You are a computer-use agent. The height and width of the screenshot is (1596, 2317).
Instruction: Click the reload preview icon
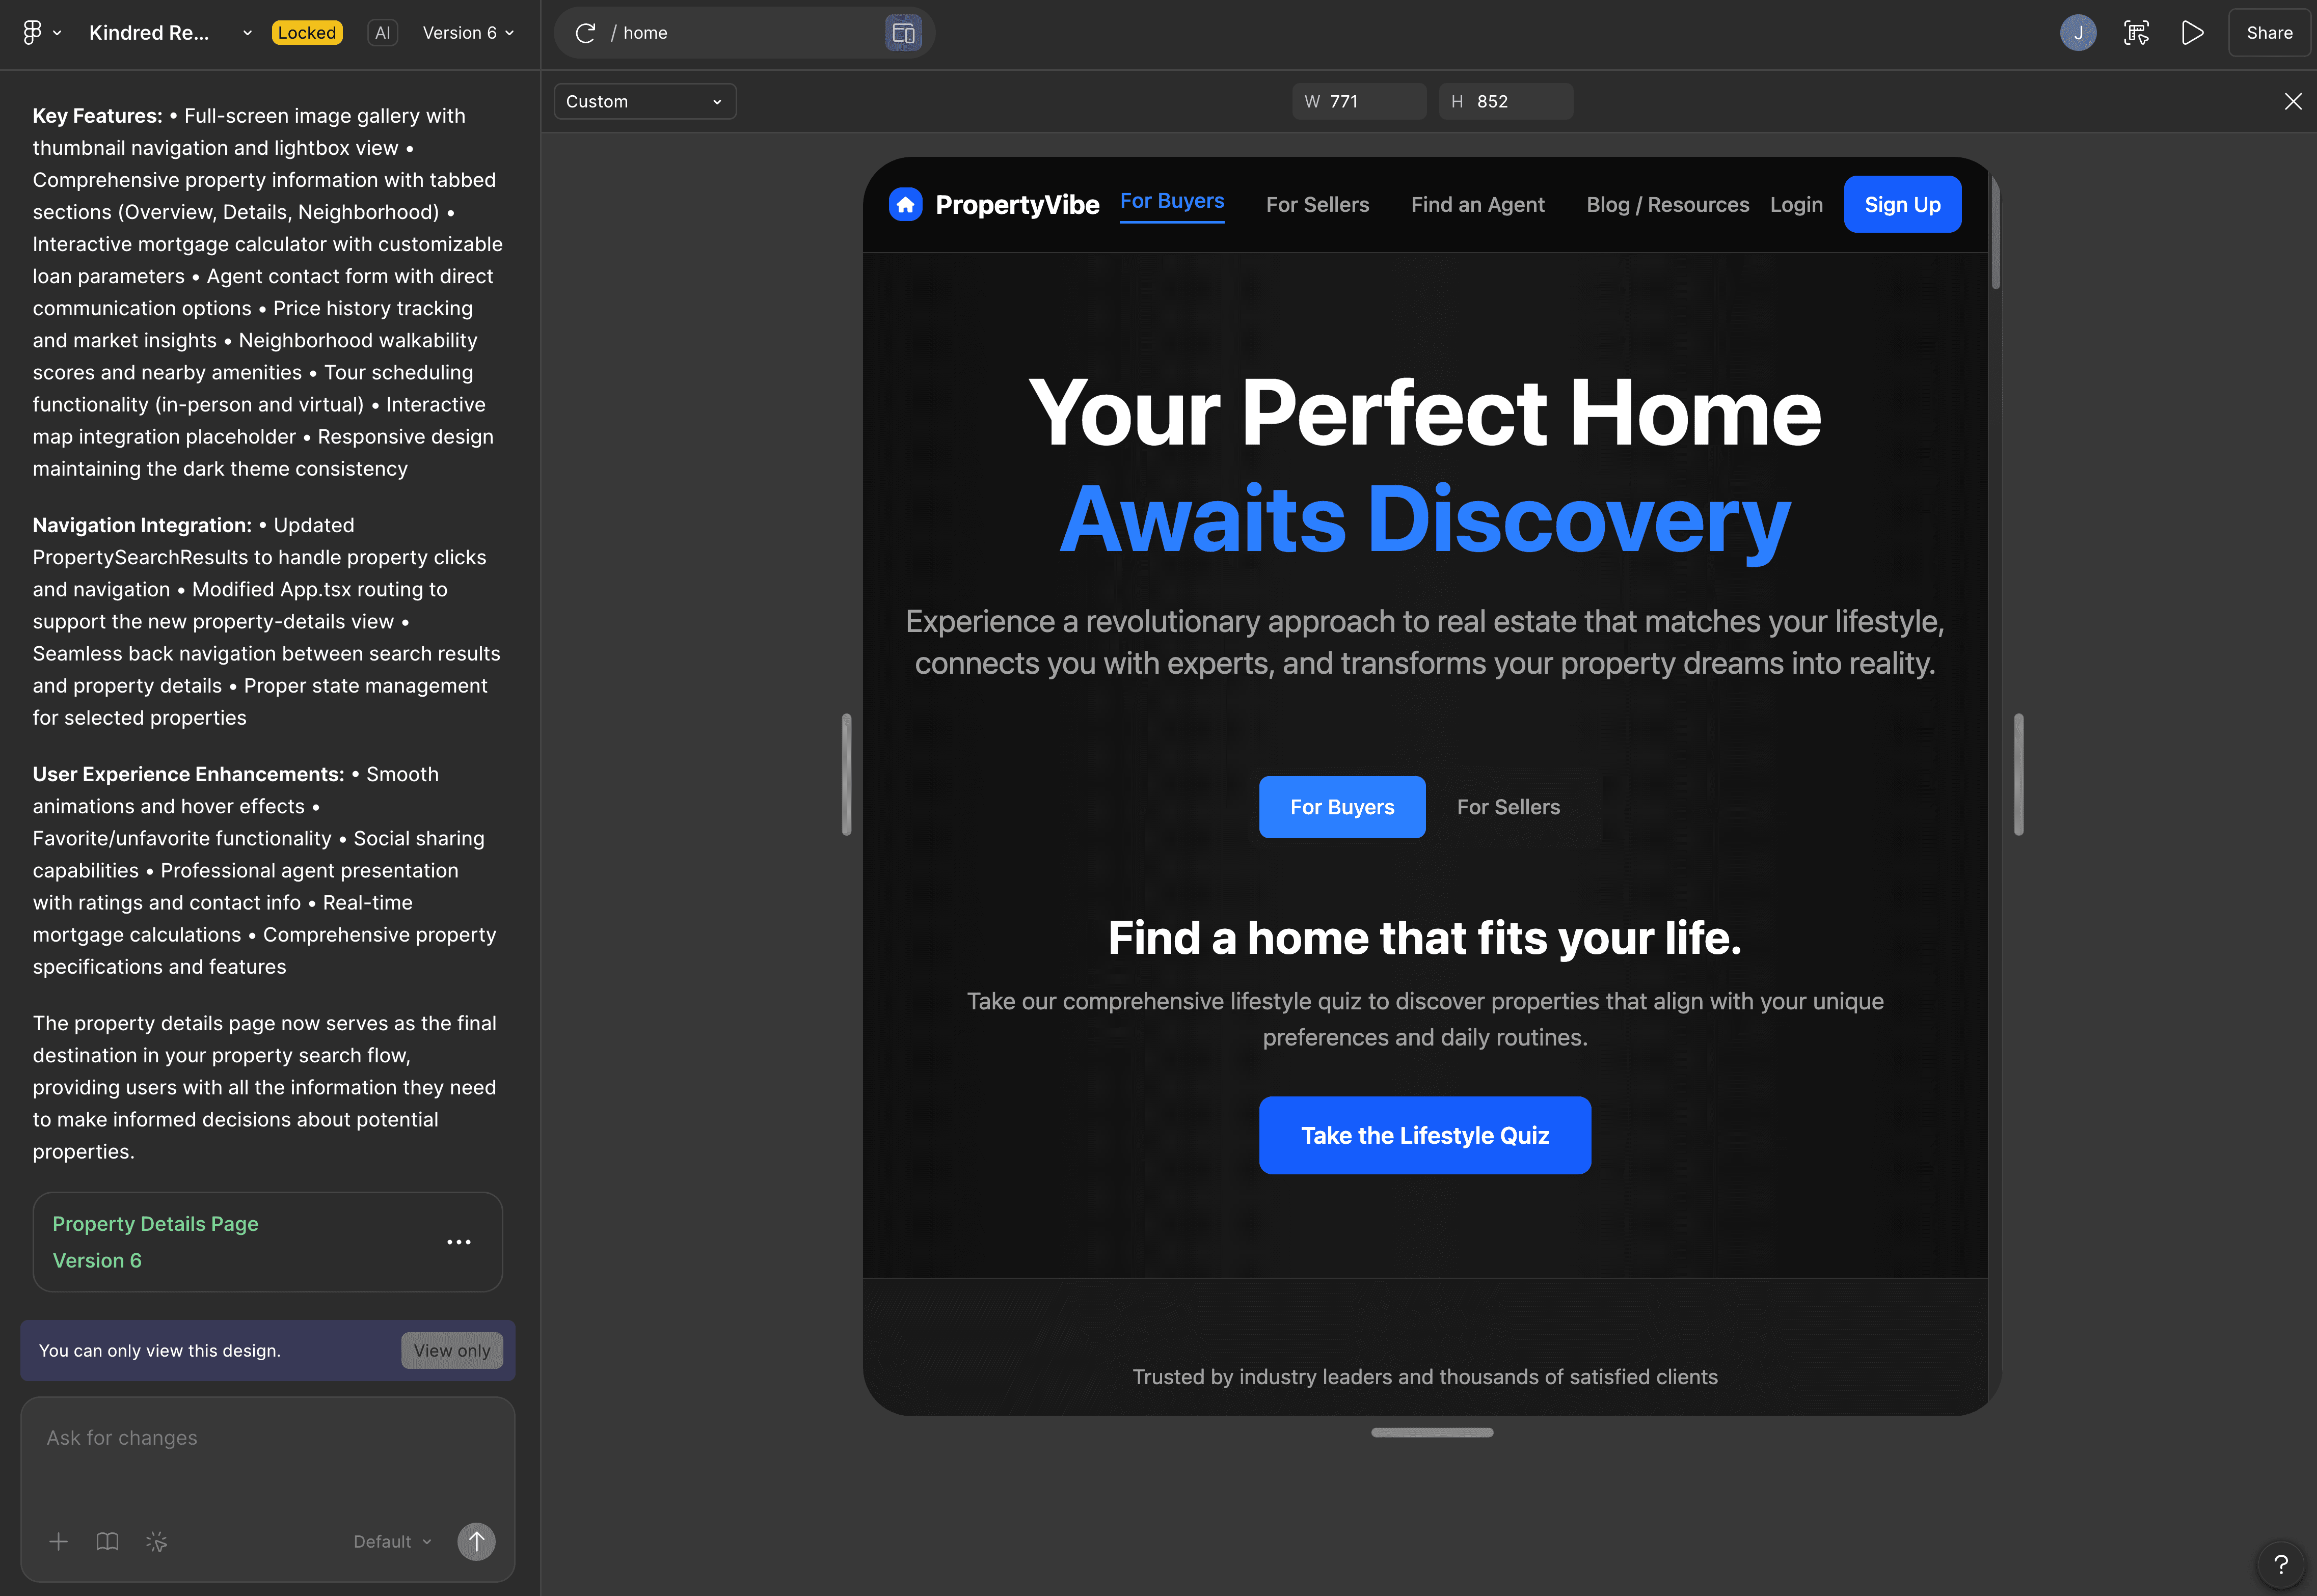pyautogui.click(x=585, y=33)
